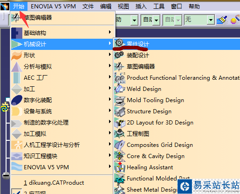Click the Product Functional Tolerancing icon
This screenshot has width=240, height=194.
tap(120, 78)
